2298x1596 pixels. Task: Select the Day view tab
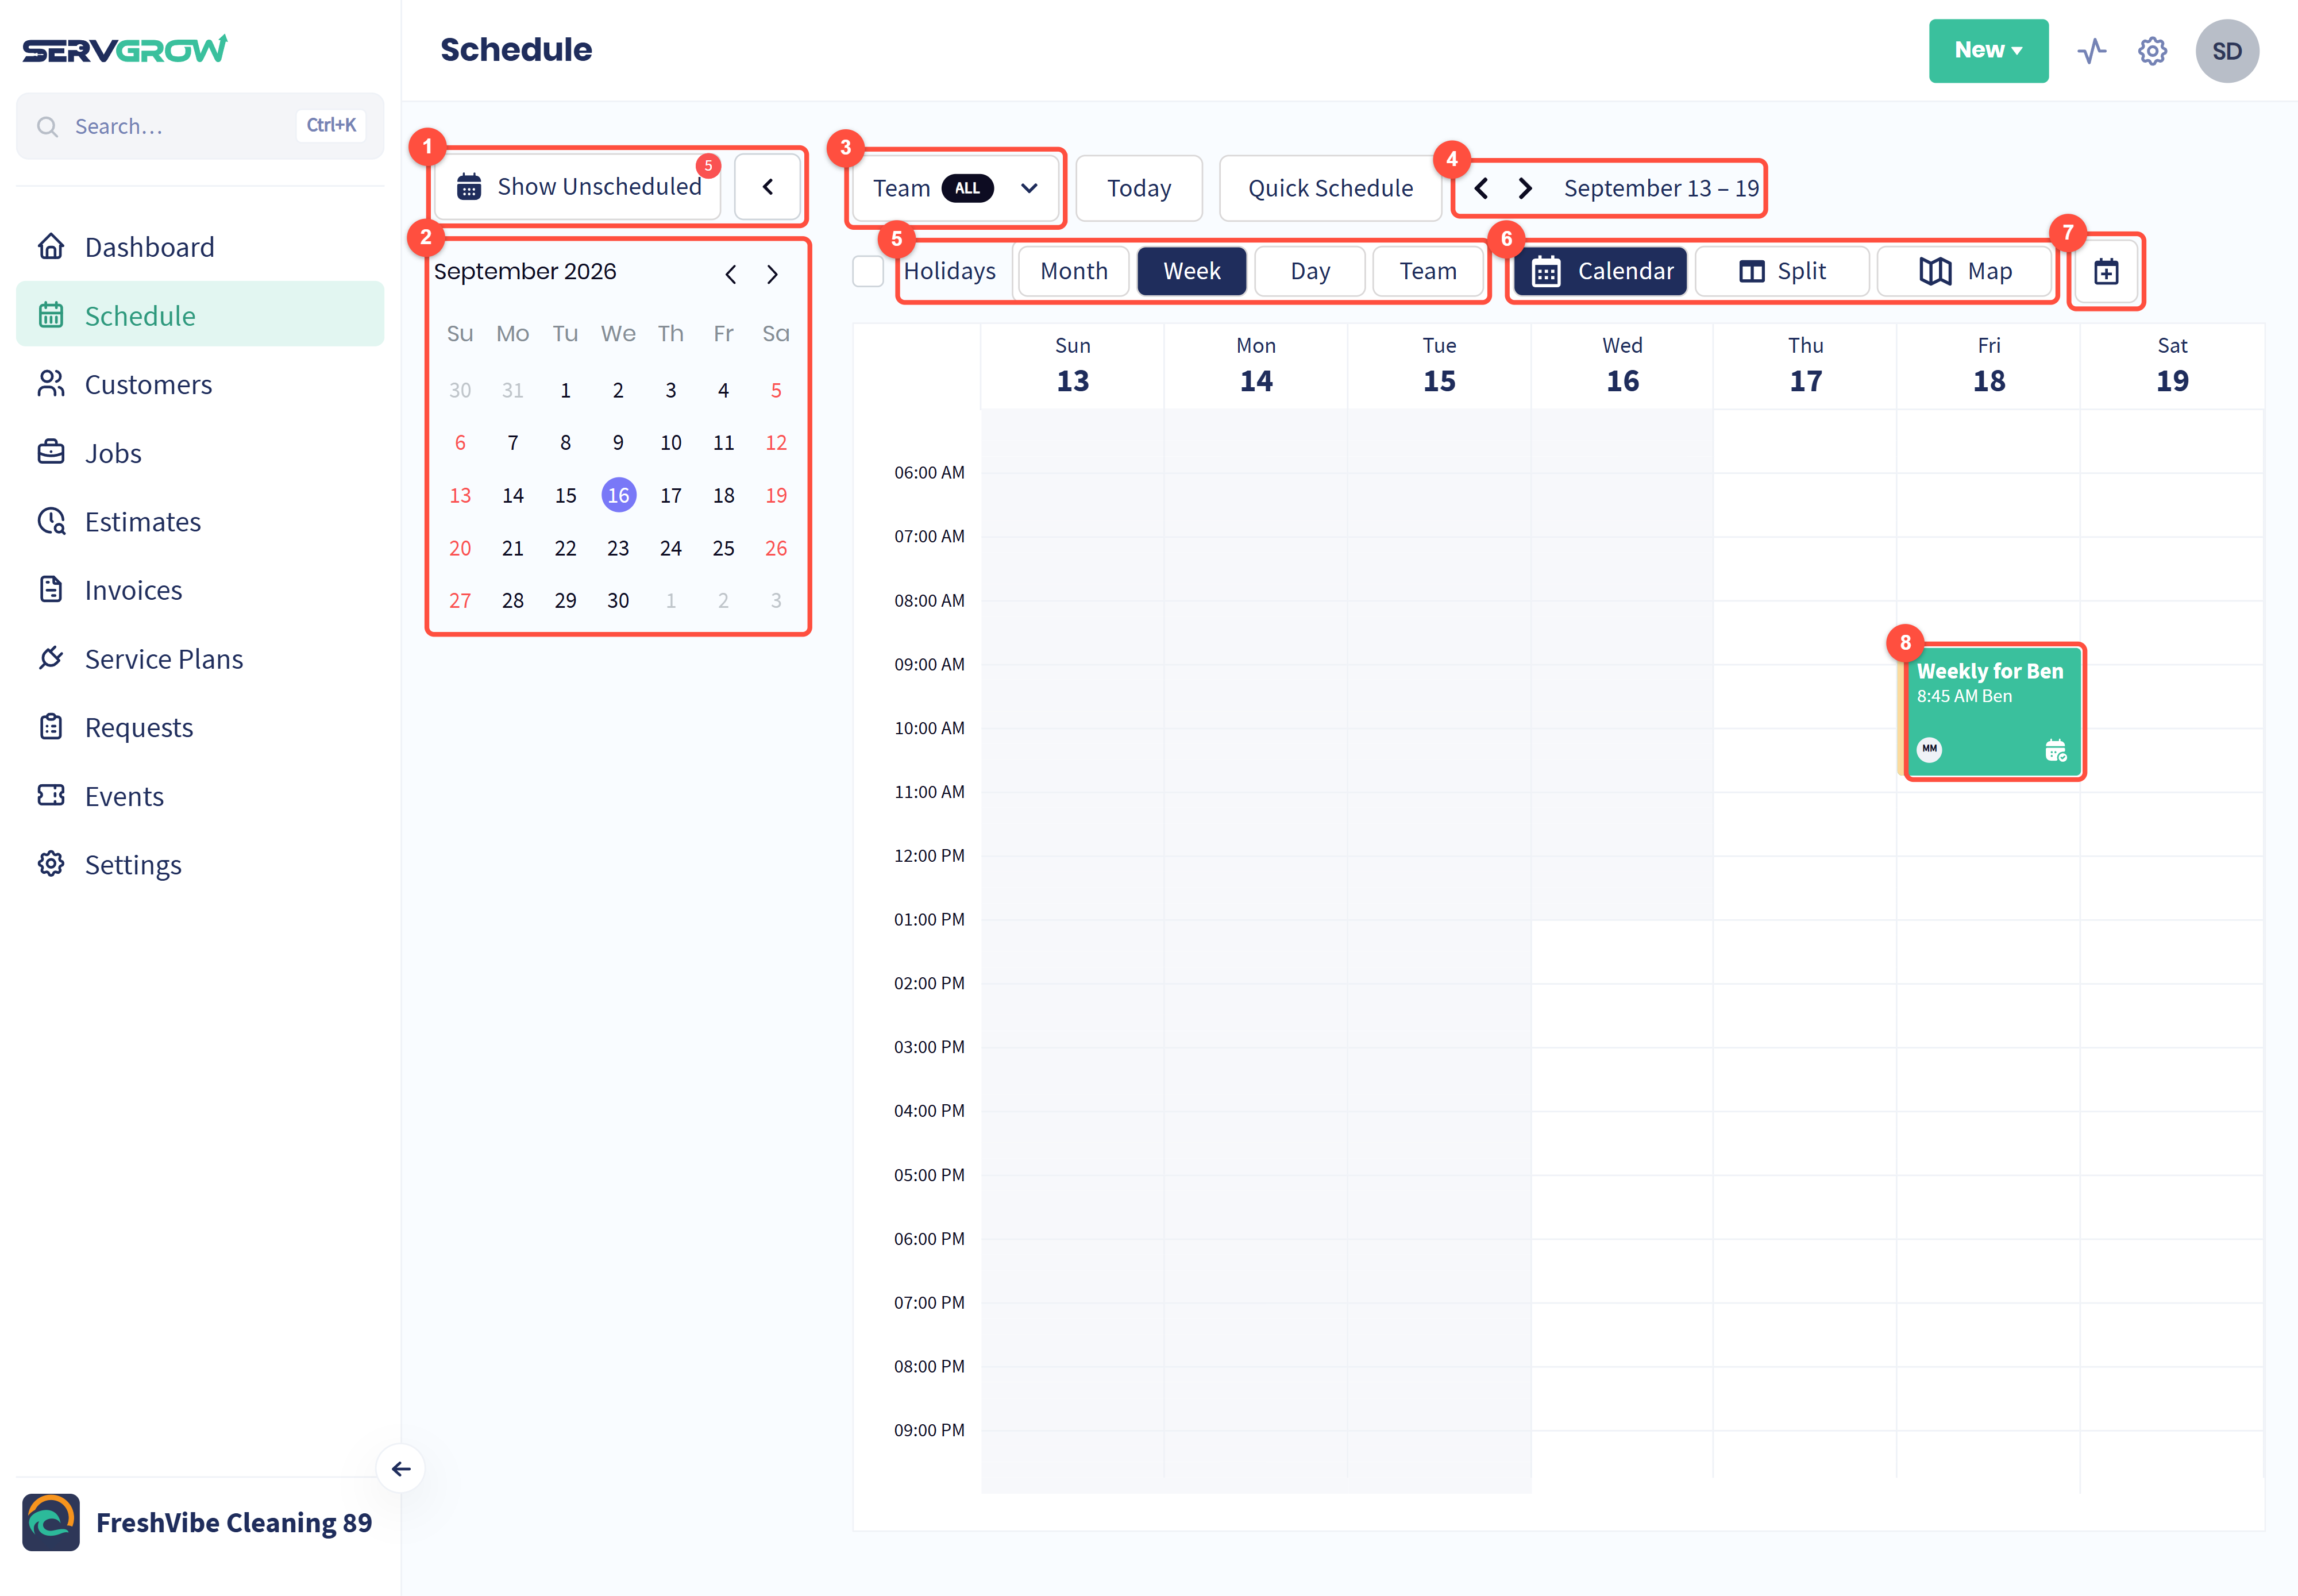pyautogui.click(x=1310, y=271)
